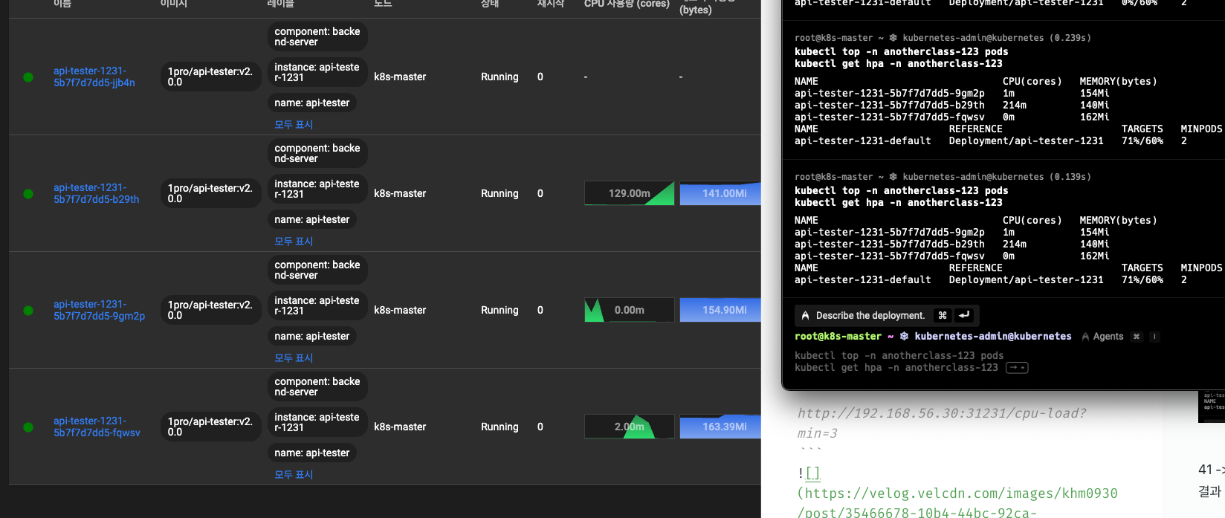Click terminal input line kubectl top command
1225x518 pixels.
899,355
